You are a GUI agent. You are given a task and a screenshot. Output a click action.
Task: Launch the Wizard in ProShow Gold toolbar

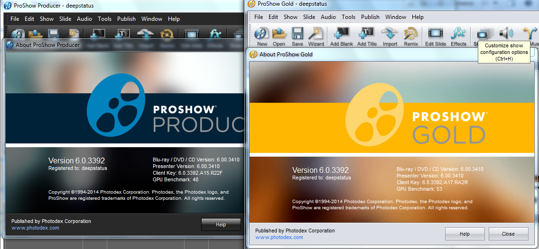316,35
